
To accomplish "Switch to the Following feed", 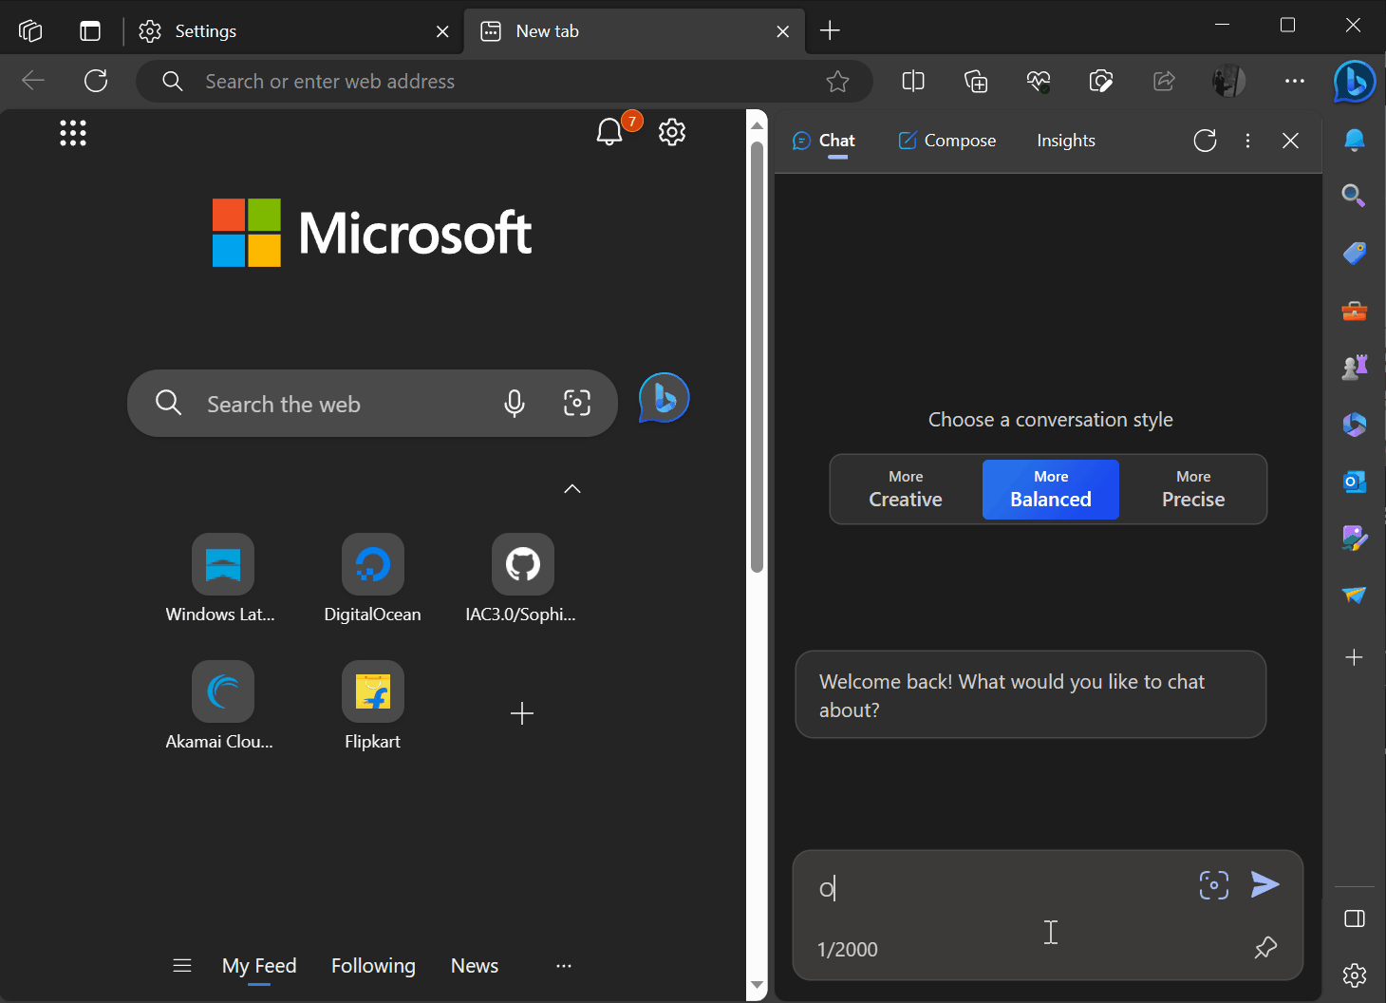I will 373,965.
